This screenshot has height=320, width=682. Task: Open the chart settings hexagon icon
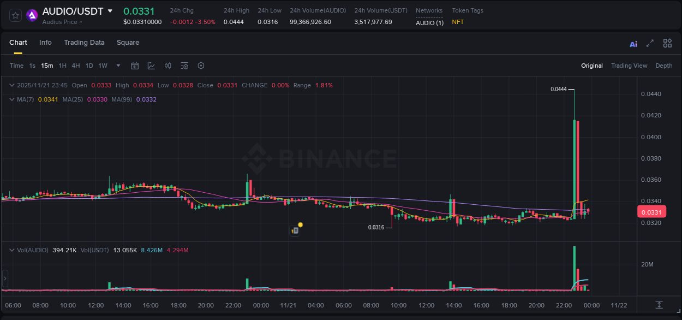[x=200, y=66]
